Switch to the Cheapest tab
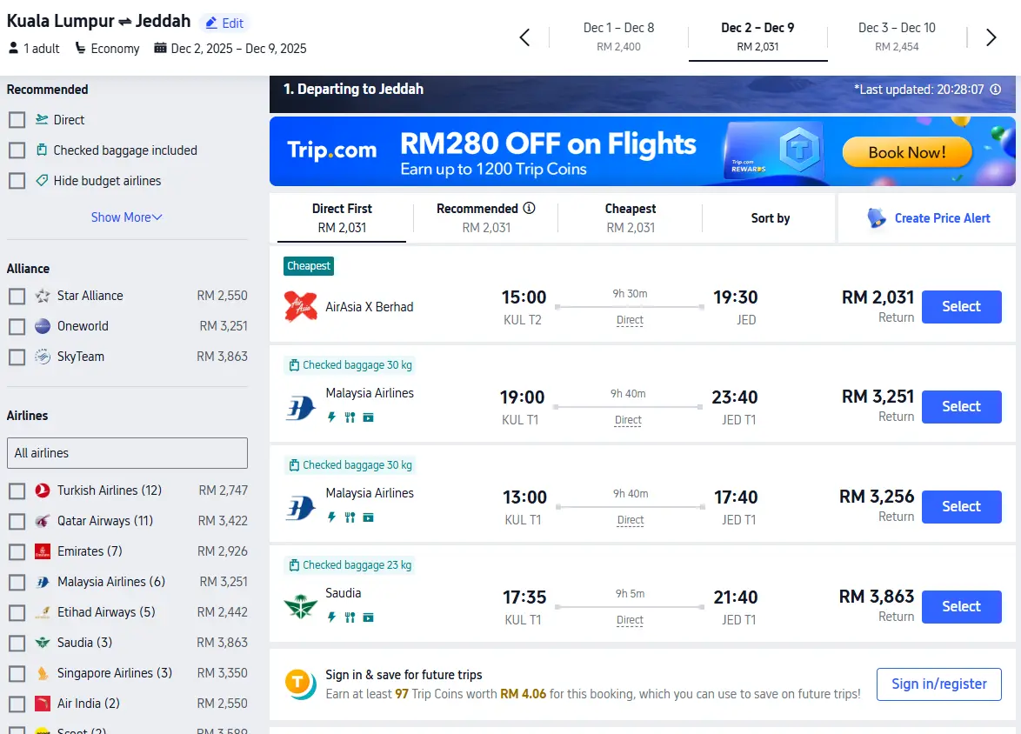Image resolution: width=1021 pixels, height=734 pixels. tap(631, 217)
